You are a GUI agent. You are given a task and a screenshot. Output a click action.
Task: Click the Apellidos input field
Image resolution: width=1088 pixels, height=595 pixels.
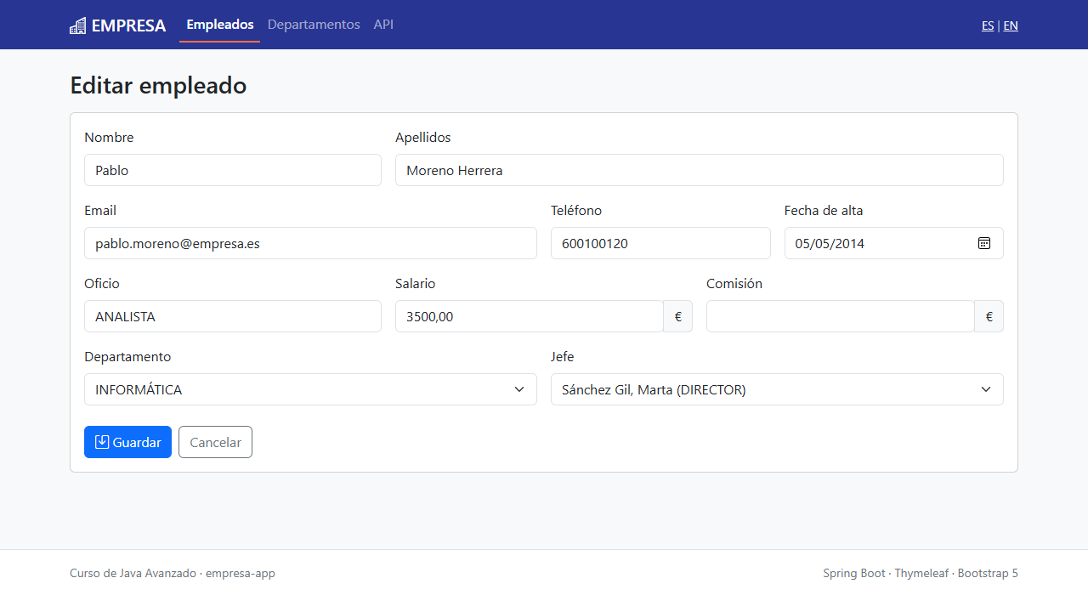[700, 170]
